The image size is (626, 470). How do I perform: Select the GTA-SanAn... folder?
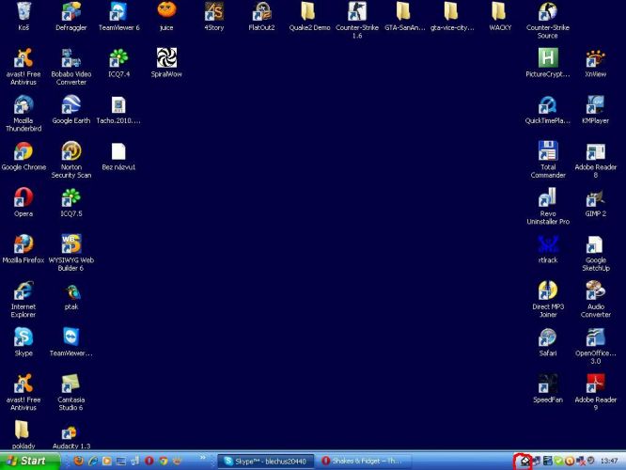tap(404, 16)
